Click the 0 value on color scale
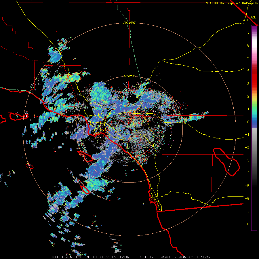 [248, 122]
